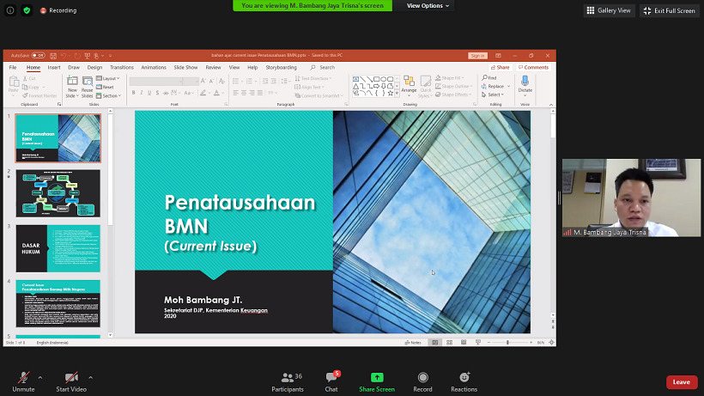Click the Exit Full Screen button
Image resolution: width=704 pixels, height=396 pixels.
coord(669,10)
